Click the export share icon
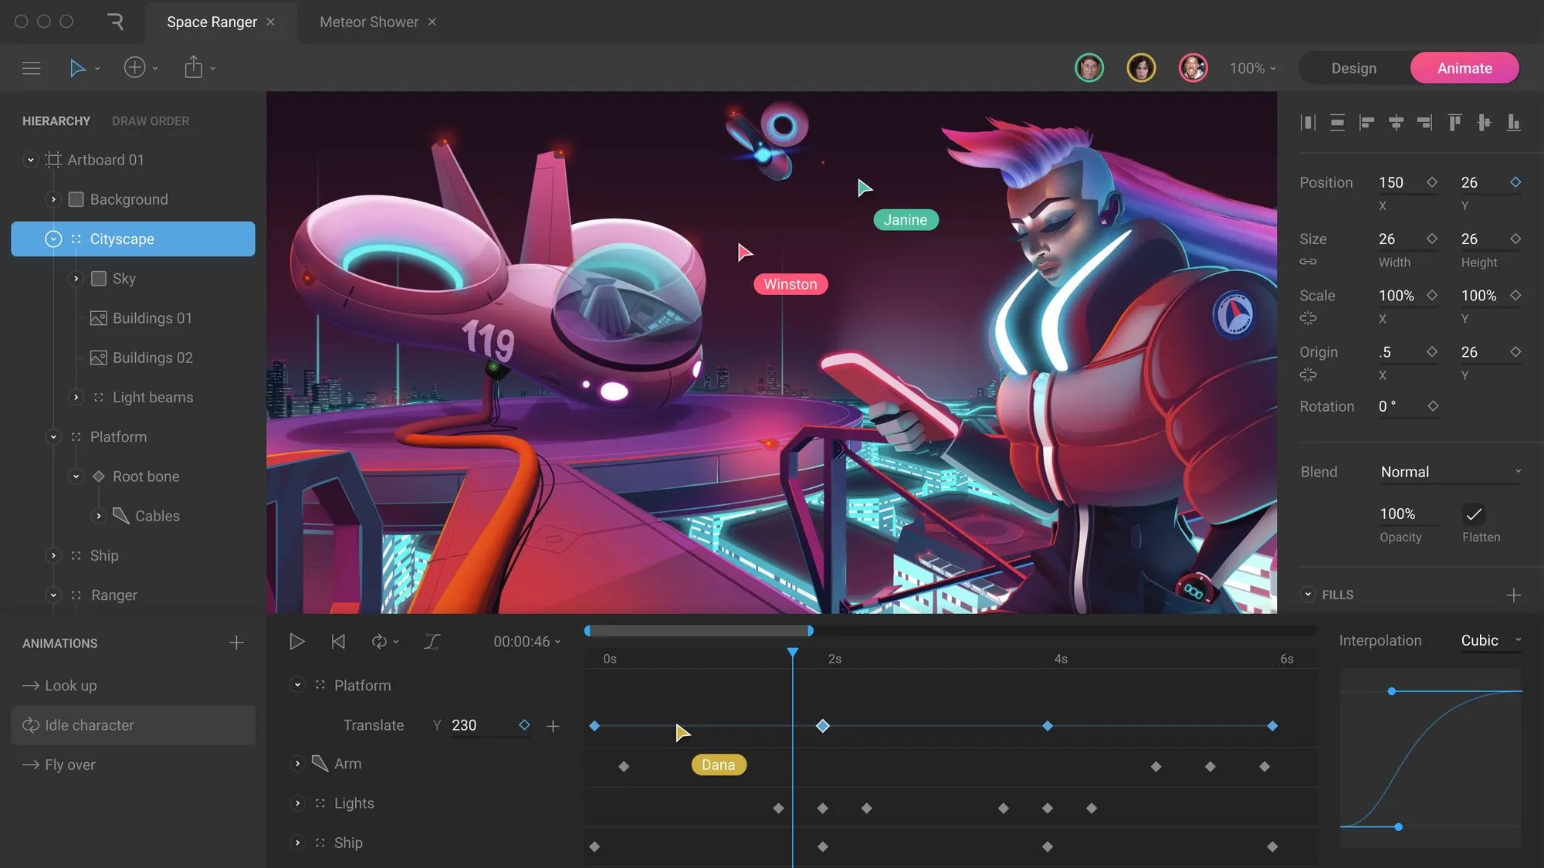The height and width of the screenshot is (868, 1544). pyautogui.click(x=193, y=68)
